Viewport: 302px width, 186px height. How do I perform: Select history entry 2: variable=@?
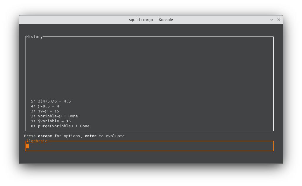[54, 116]
